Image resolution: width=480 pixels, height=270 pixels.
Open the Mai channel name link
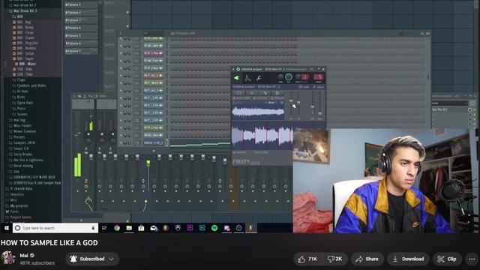pyautogui.click(x=23, y=255)
